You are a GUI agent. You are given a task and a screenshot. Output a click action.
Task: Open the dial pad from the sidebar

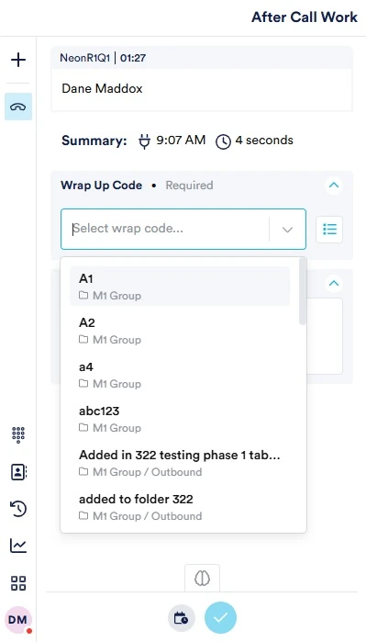pyautogui.click(x=18, y=434)
